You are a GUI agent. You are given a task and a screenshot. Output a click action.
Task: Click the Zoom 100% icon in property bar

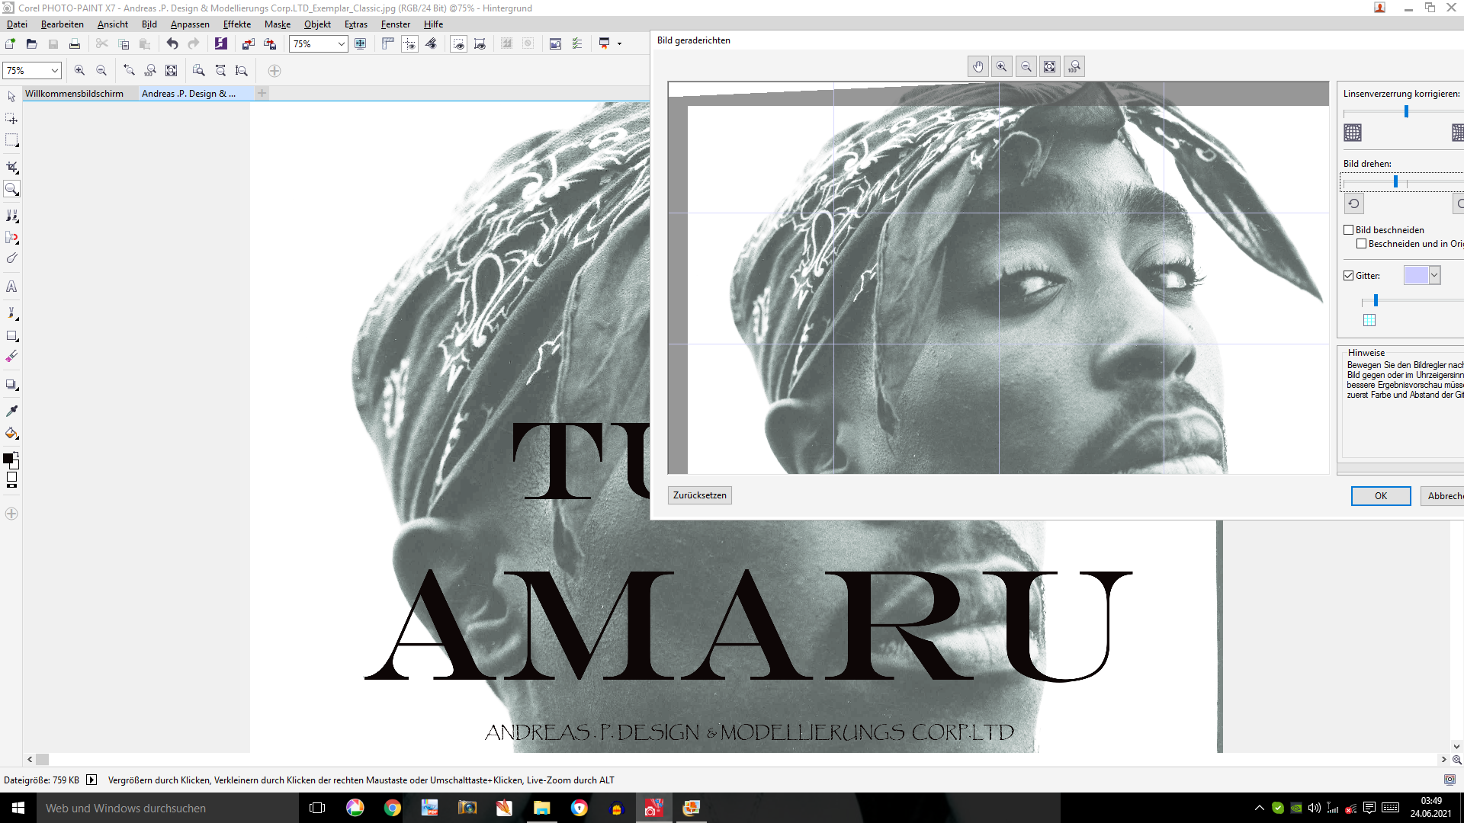(150, 70)
